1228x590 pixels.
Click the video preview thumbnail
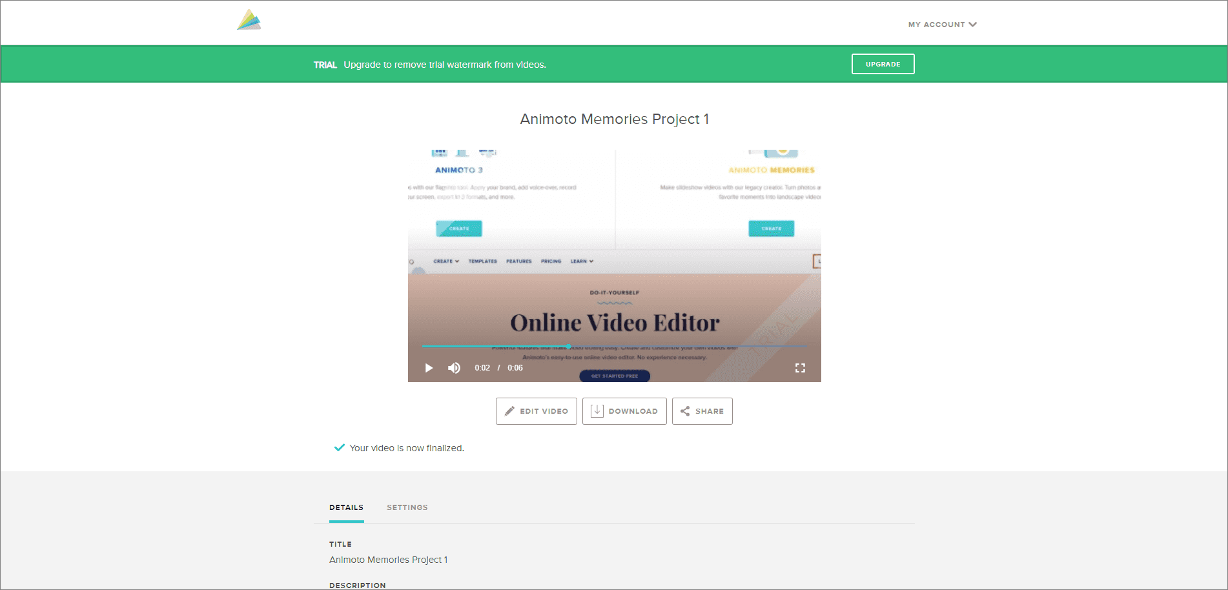pyautogui.click(x=614, y=258)
